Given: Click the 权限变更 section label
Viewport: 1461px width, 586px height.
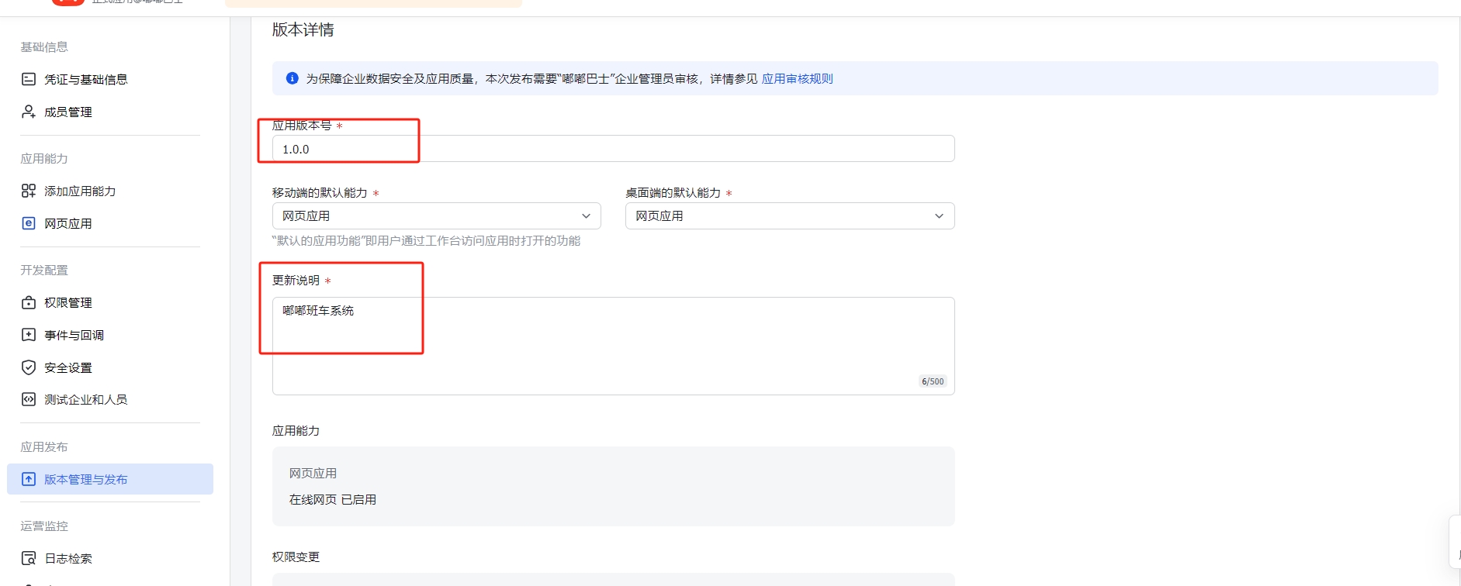Looking at the screenshot, I should point(296,557).
